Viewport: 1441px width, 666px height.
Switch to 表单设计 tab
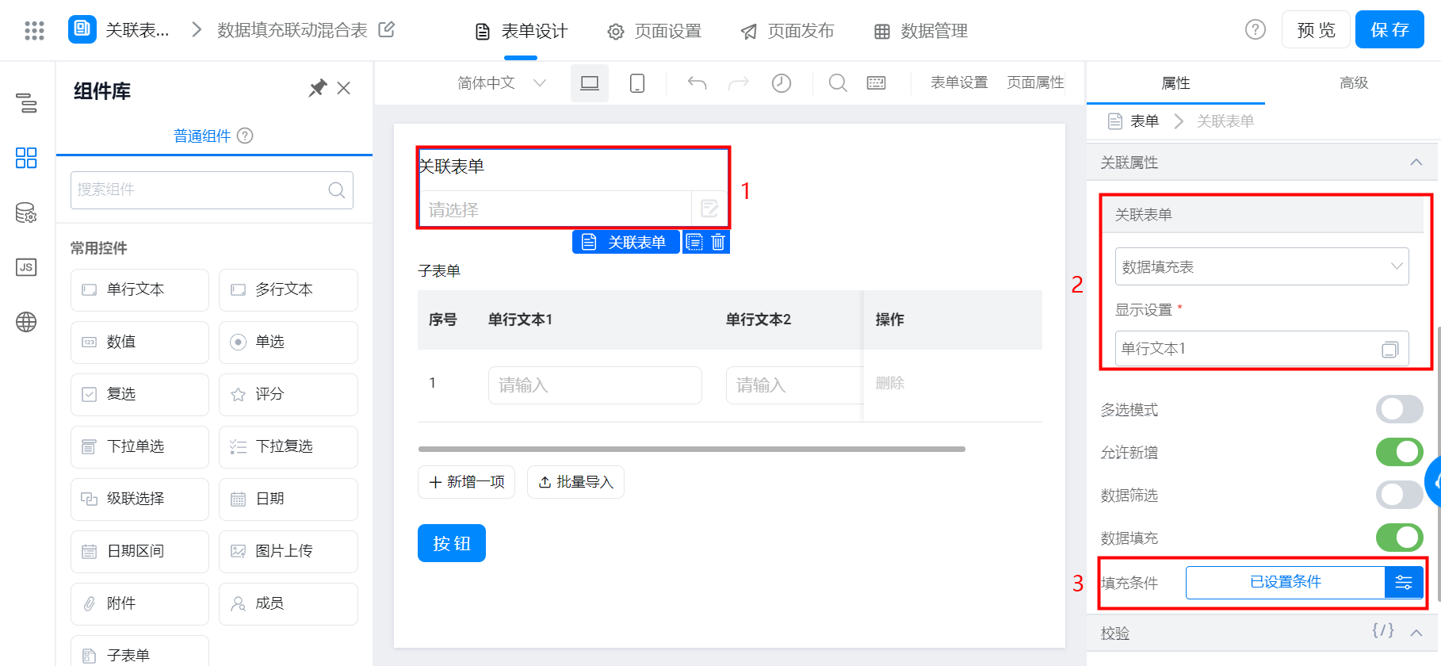coord(522,31)
